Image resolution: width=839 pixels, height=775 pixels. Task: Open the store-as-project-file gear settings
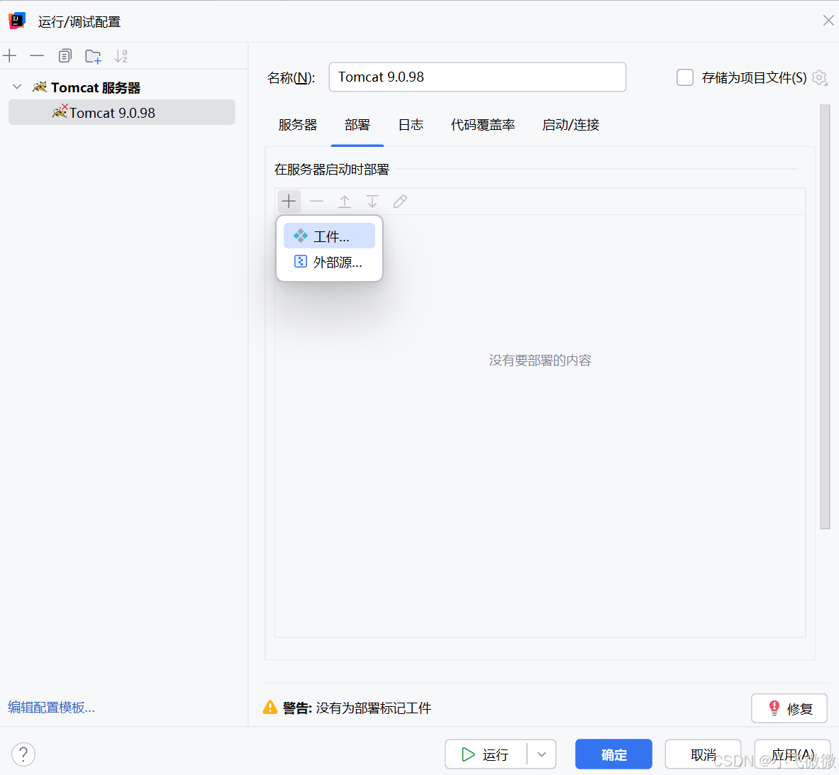(x=819, y=77)
